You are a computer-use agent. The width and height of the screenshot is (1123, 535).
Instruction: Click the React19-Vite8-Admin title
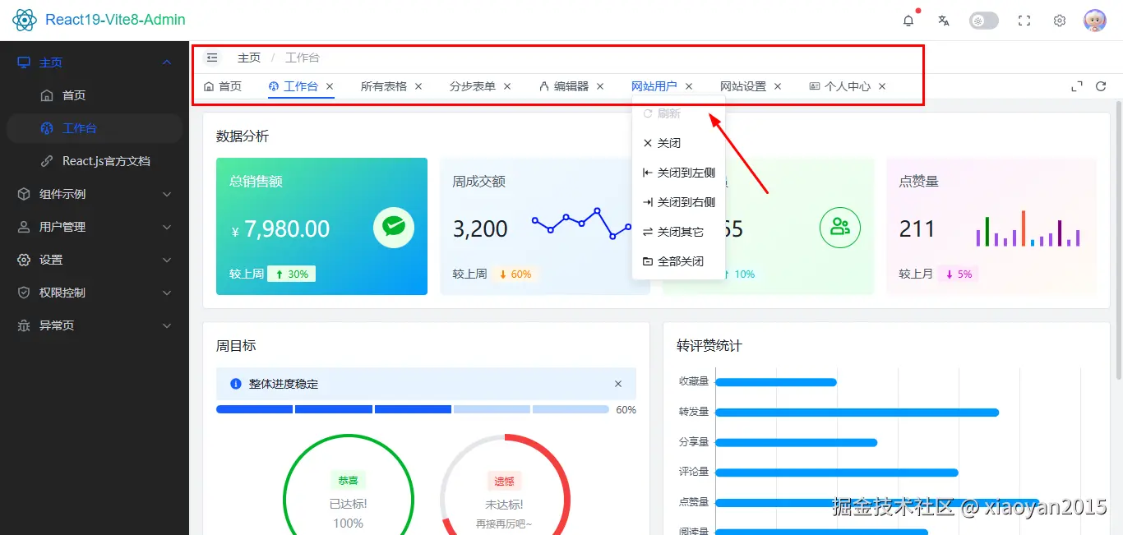click(116, 20)
